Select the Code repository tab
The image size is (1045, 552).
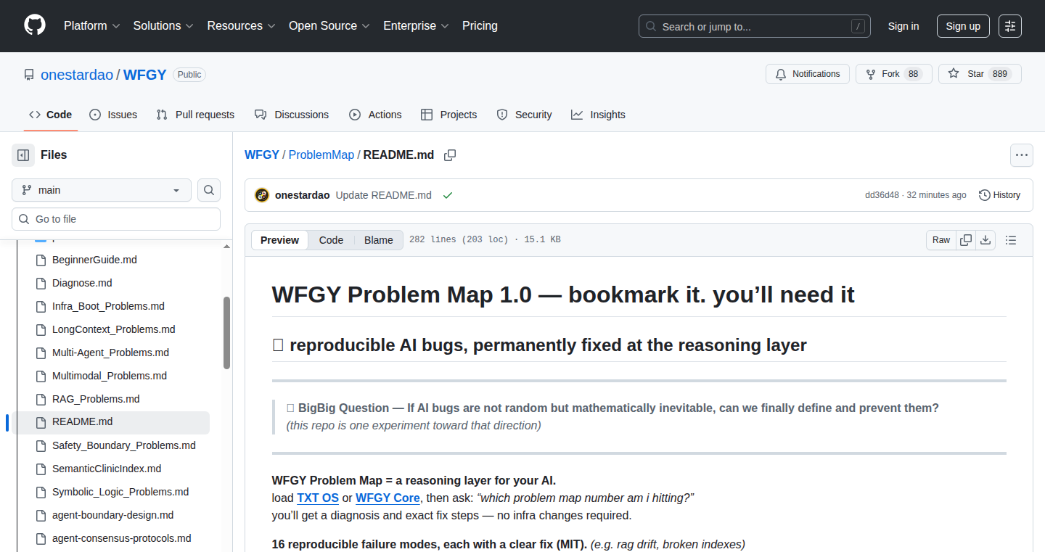pyautogui.click(x=51, y=115)
